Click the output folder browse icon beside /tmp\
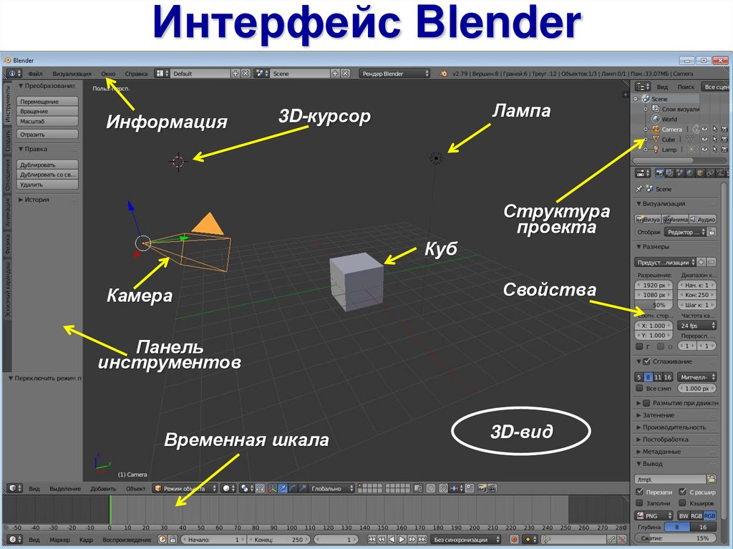Viewport: 733px width, 549px height. coord(711,480)
